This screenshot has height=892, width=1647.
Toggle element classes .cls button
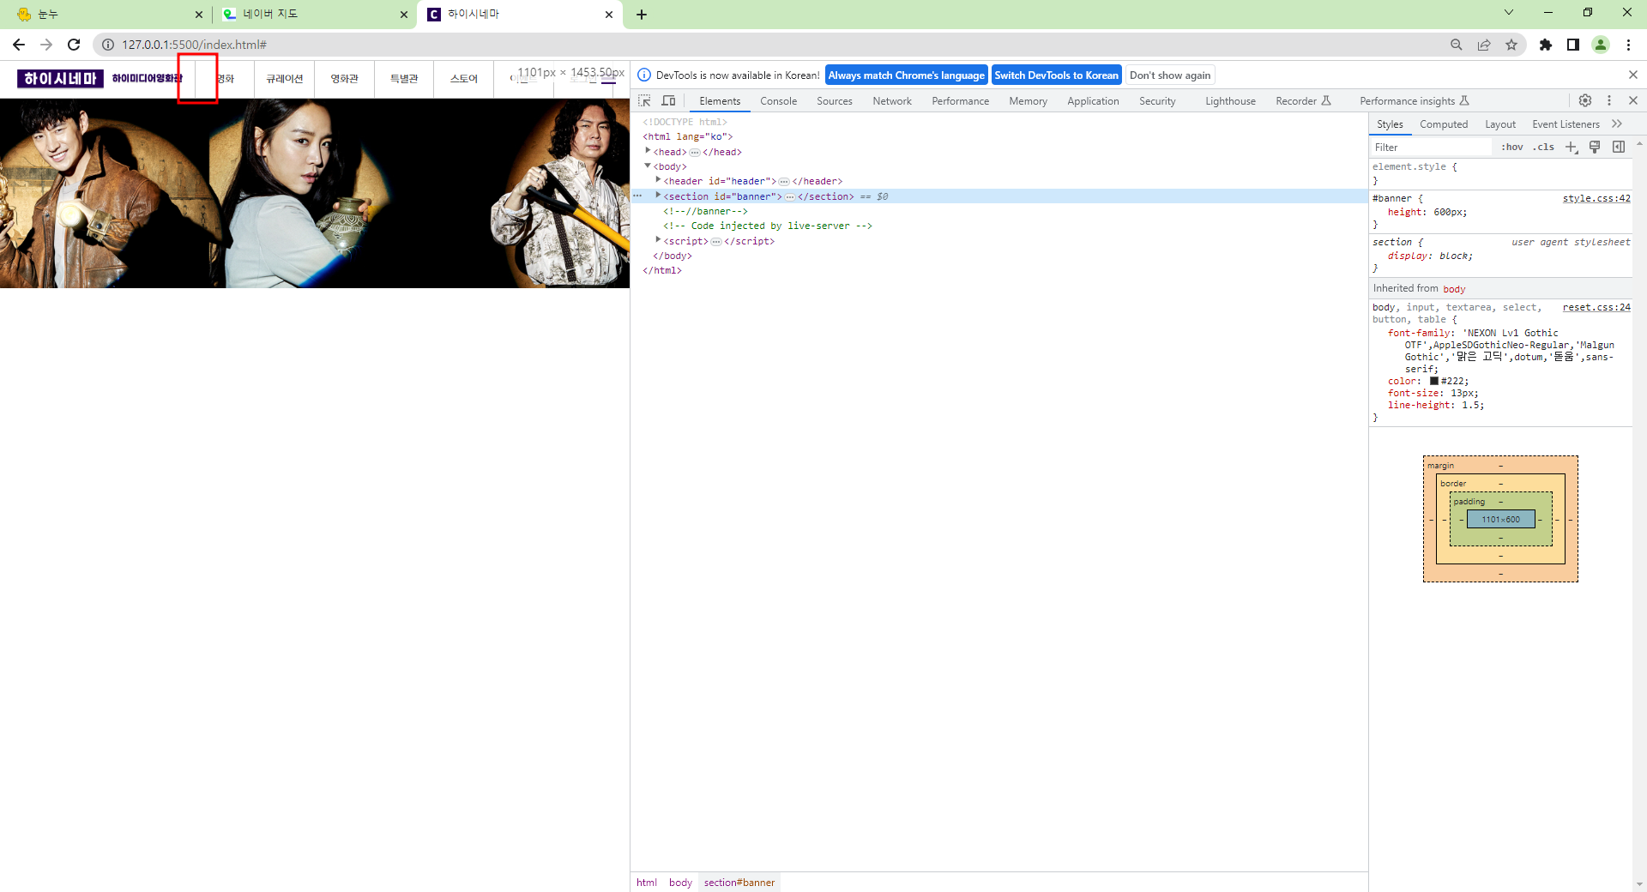[x=1544, y=147]
